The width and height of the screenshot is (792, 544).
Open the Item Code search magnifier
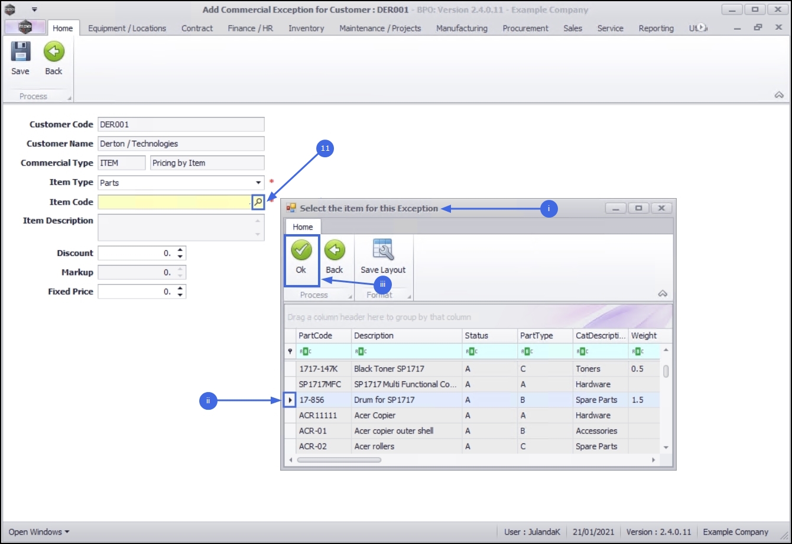[x=258, y=202]
